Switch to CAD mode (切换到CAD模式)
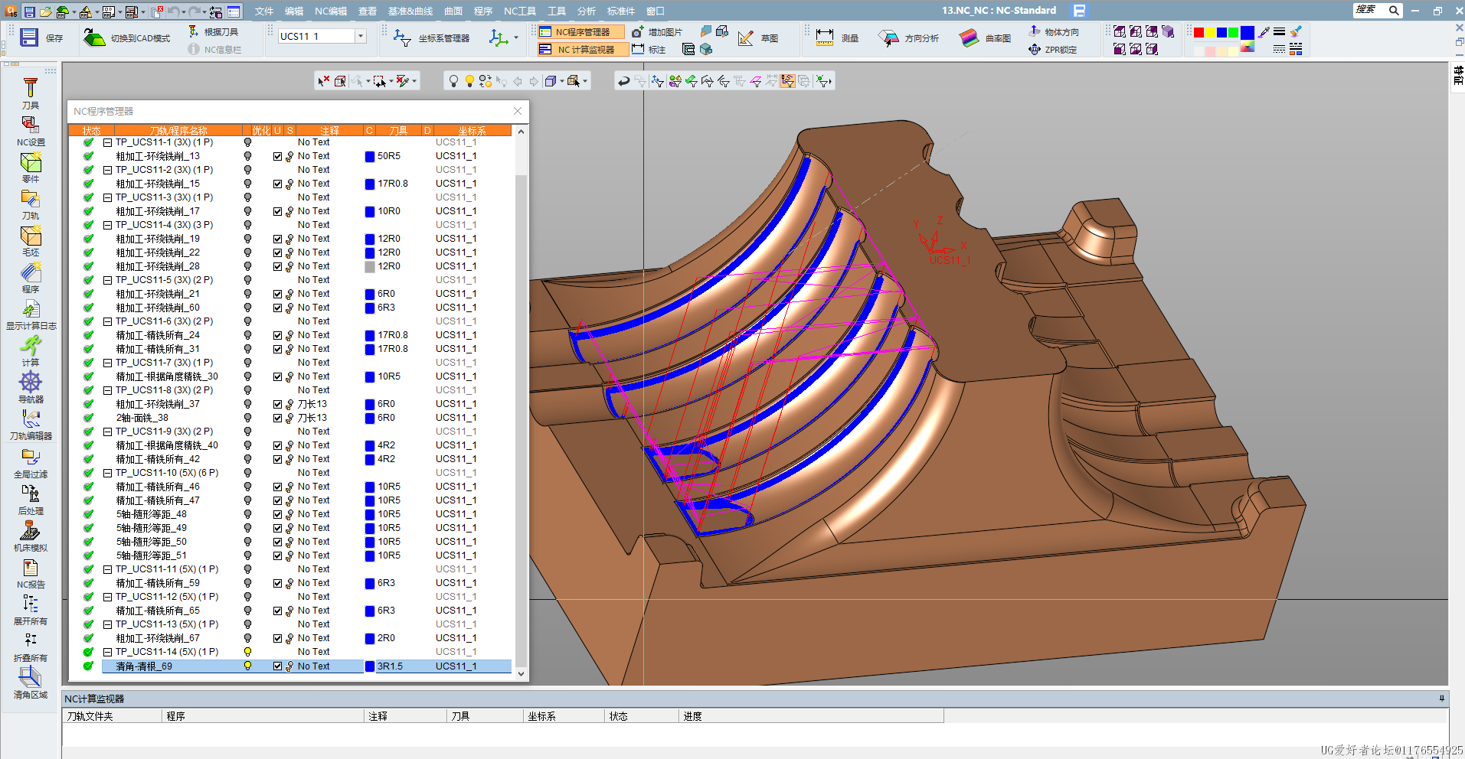This screenshot has width=1465, height=759. (x=127, y=38)
